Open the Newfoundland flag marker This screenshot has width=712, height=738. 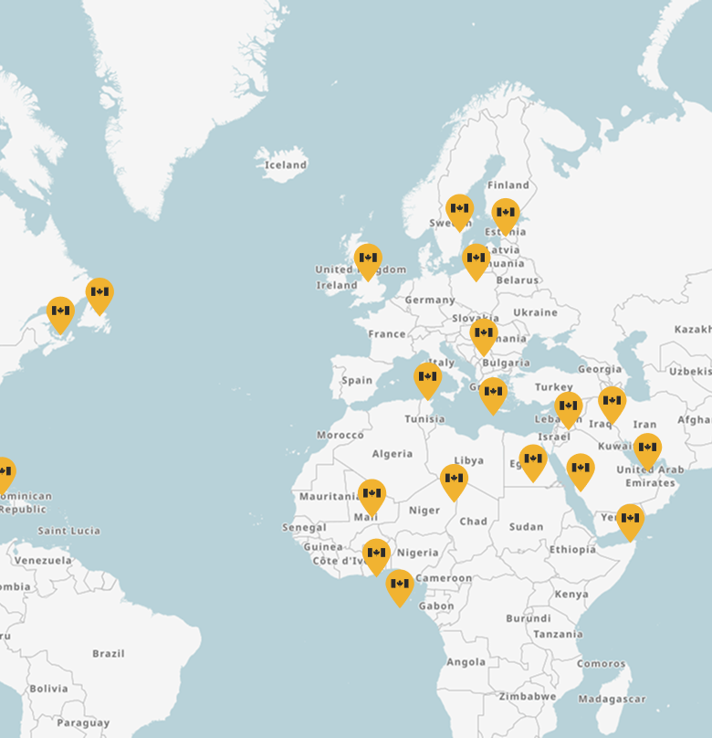(x=99, y=294)
